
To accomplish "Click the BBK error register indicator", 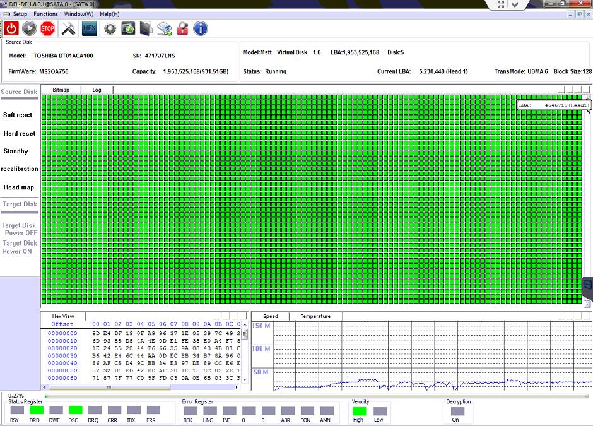I will [x=191, y=411].
